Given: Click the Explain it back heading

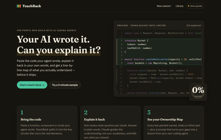Looking at the screenshot, I should tap(94, 119).
